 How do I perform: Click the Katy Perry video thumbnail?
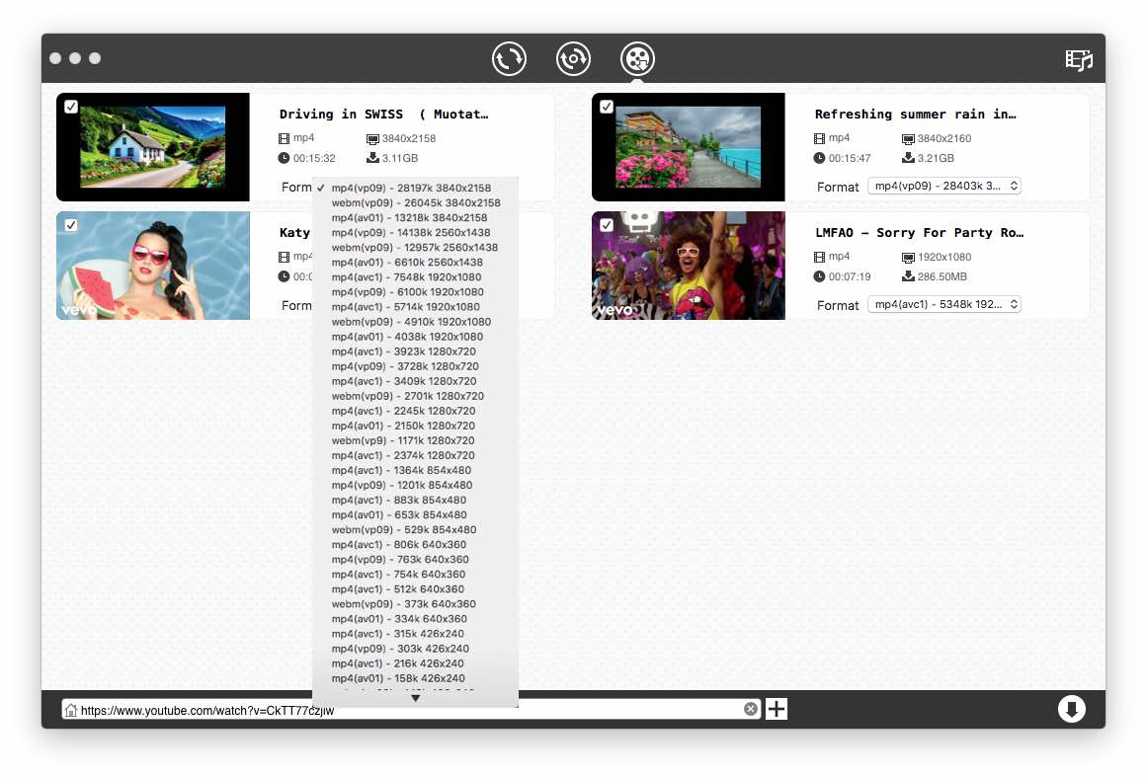tap(153, 266)
